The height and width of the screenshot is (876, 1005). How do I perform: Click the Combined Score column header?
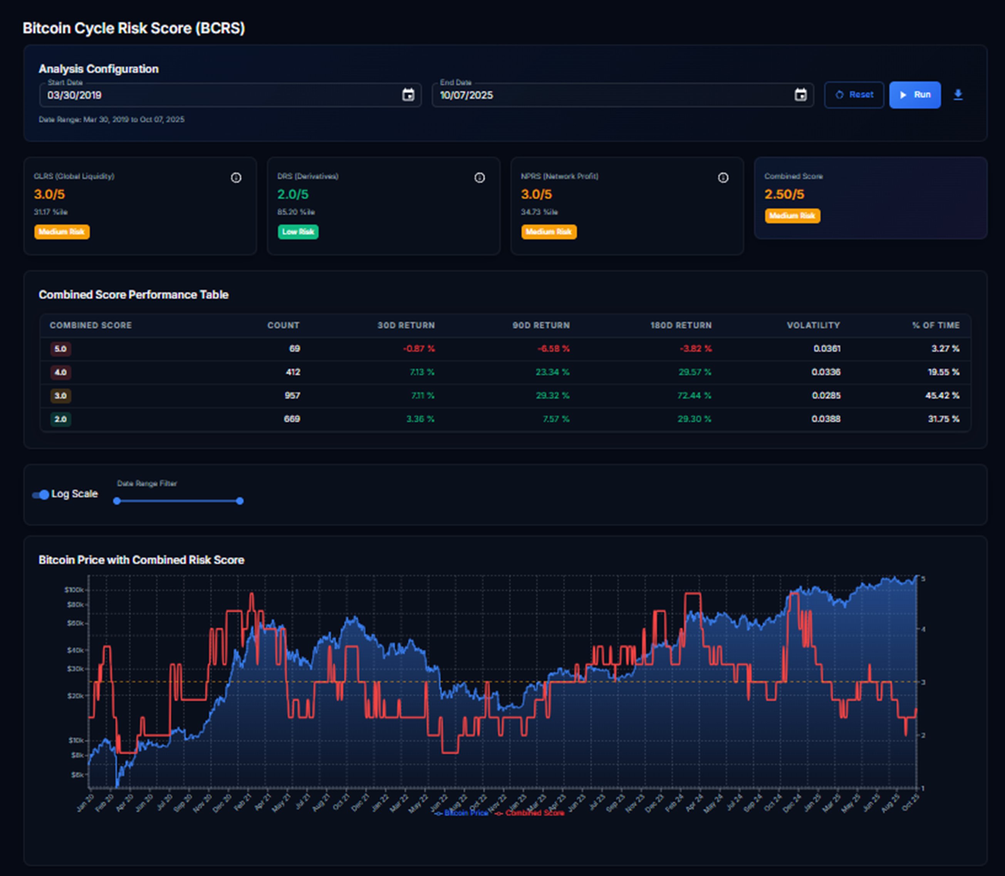(91, 326)
